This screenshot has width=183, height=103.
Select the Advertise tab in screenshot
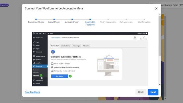click(x=86, y=46)
